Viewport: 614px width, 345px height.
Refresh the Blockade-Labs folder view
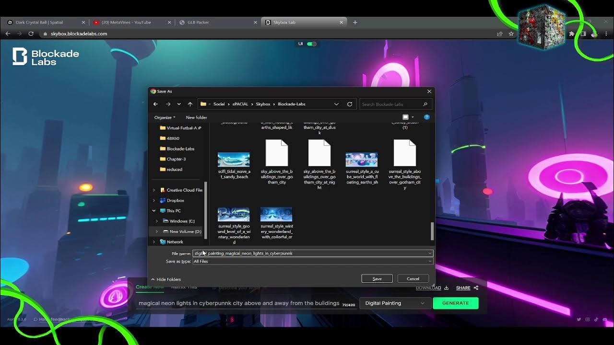(x=350, y=104)
